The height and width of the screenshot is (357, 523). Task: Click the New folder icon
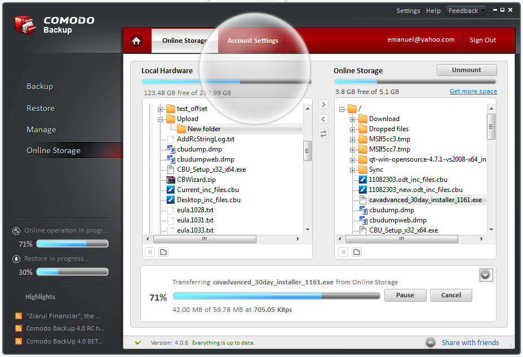(181, 129)
